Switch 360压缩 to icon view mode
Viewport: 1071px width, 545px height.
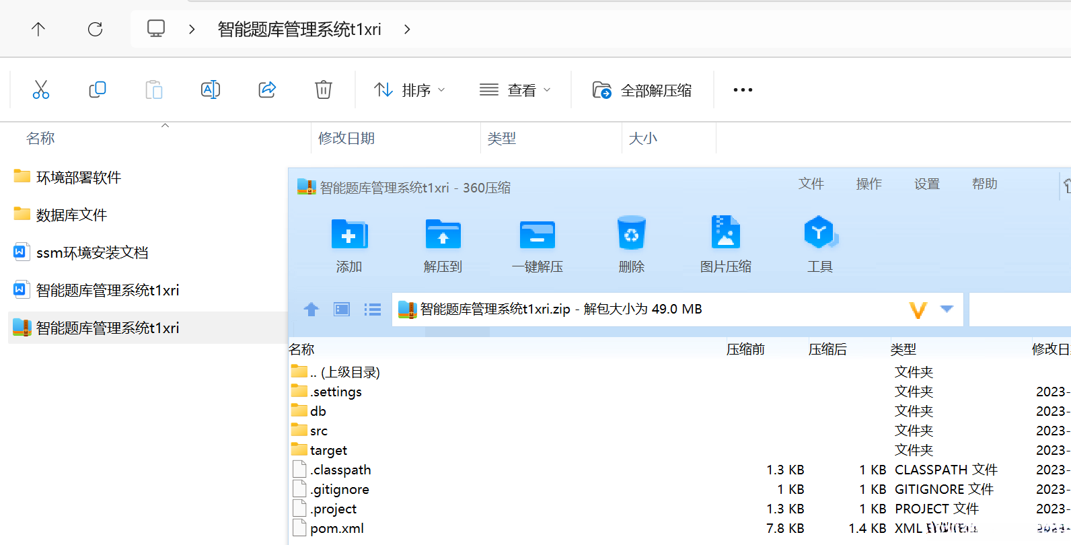coord(342,309)
